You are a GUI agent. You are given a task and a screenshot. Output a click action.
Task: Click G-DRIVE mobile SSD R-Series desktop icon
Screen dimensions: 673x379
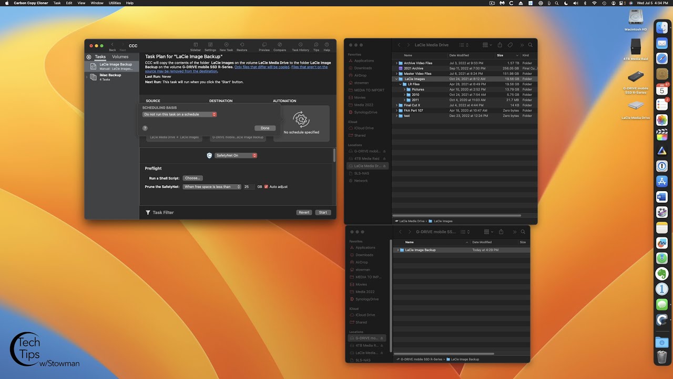pos(636,77)
